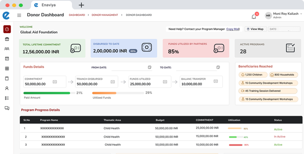Click the money icon in Balanc Transfer box
The height and width of the screenshot is (154, 304).
216,82
